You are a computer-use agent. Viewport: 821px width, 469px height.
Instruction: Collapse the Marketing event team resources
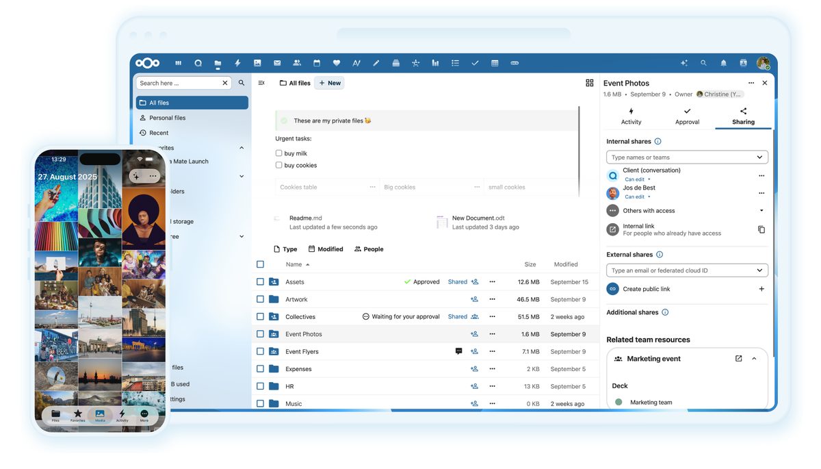754,358
